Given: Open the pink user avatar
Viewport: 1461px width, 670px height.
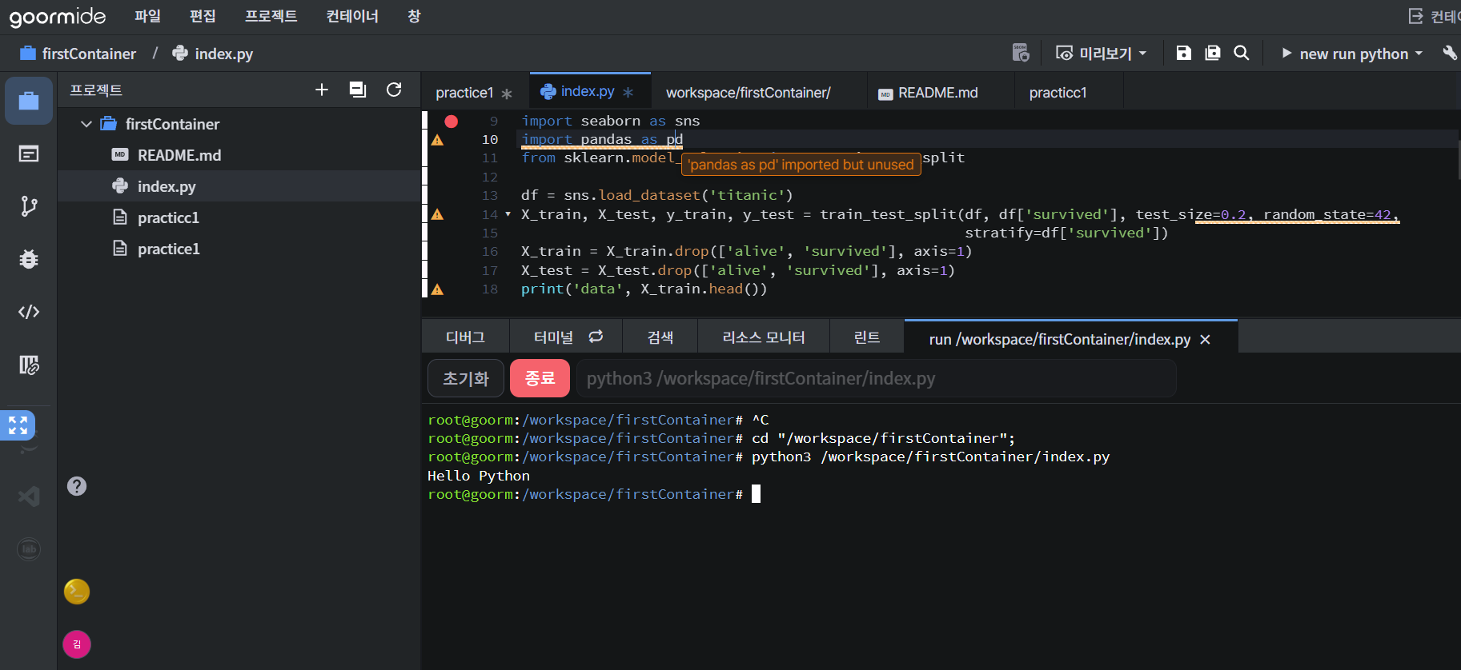Looking at the screenshot, I should click(77, 644).
